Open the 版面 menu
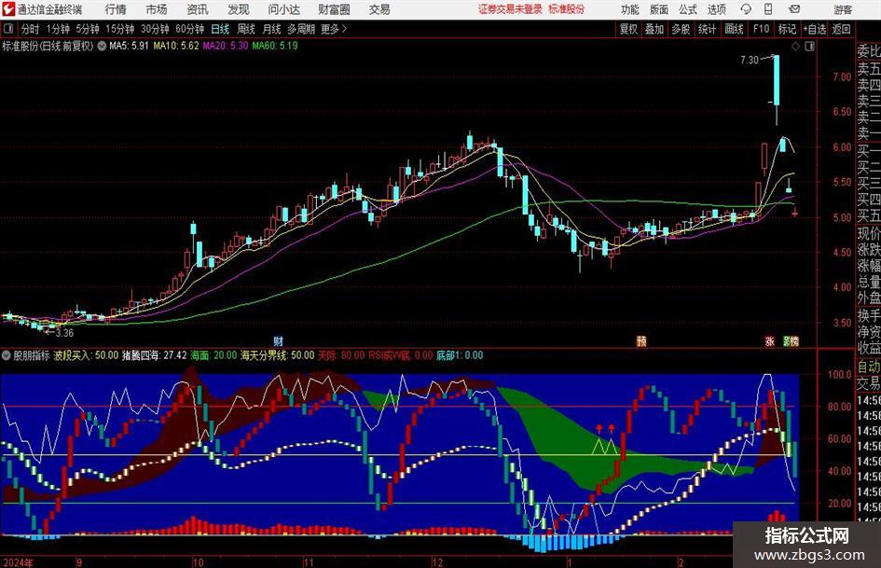The width and height of the screenshot is (881, 568). tap(658, 9)
